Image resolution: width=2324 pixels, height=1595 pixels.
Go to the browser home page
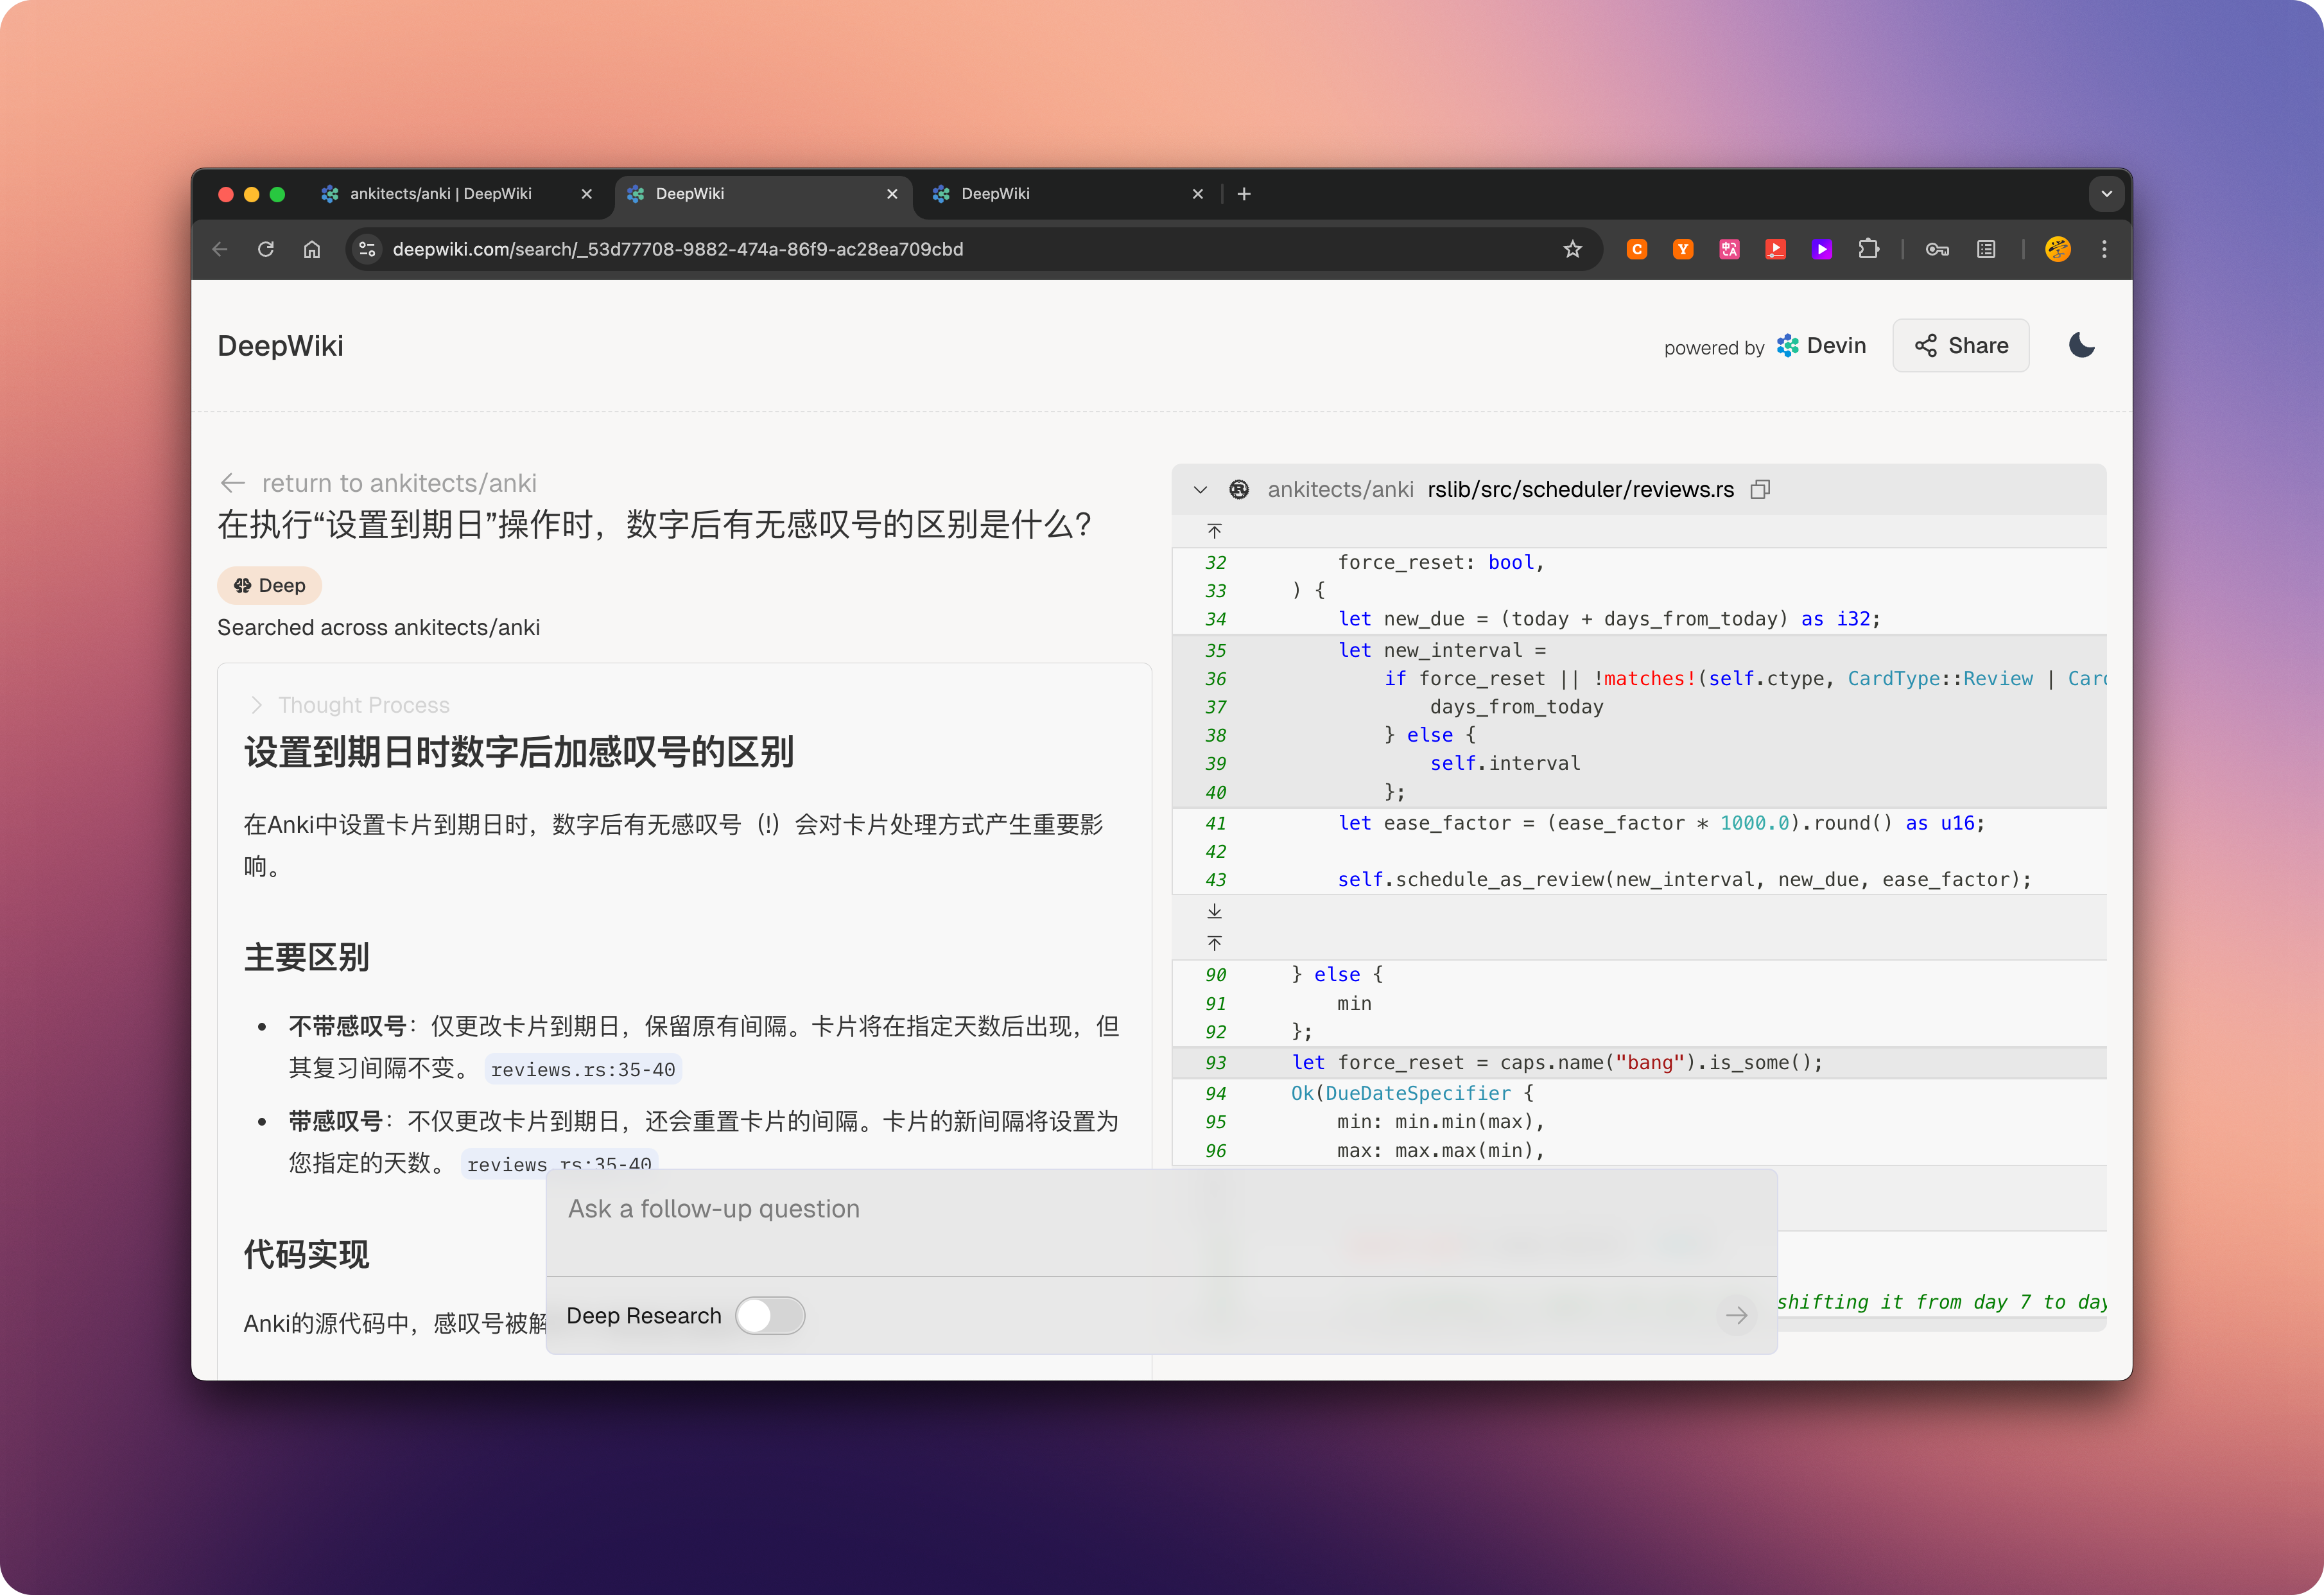[312, 249]
